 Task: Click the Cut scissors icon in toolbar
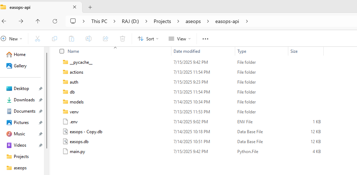click(x=38, y=39)
